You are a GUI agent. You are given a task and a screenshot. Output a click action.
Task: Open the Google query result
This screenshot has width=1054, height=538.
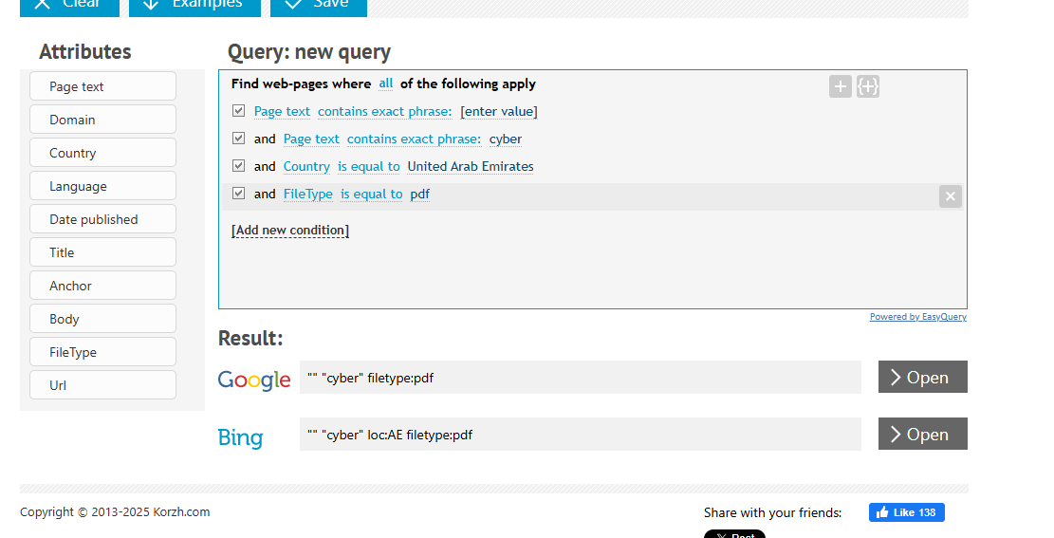pos(922,377)
